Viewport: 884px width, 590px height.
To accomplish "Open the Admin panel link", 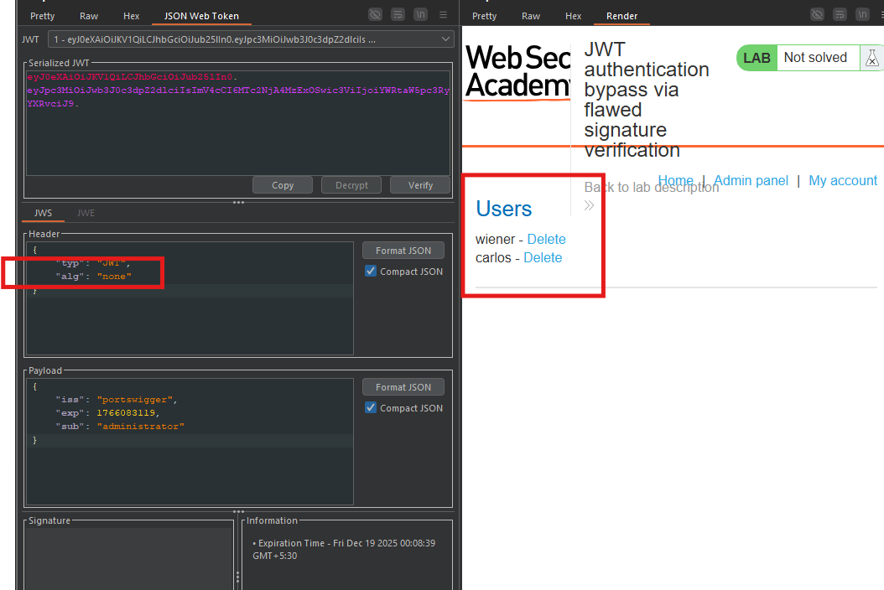I will (x=751, y=181).
